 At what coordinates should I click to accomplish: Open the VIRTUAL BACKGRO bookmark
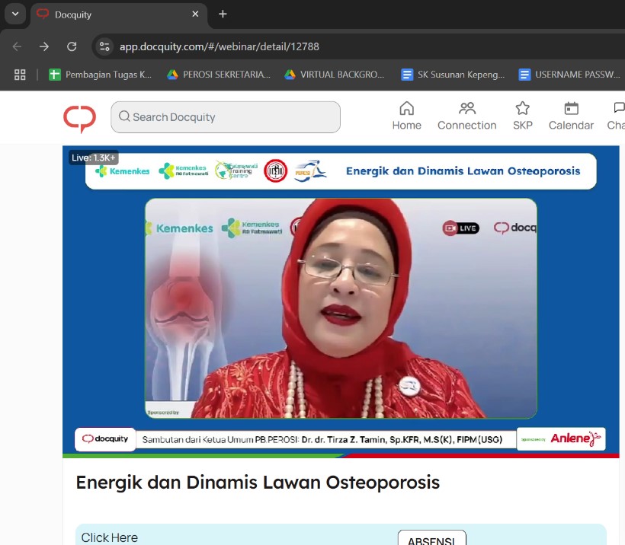coord(335,75)
